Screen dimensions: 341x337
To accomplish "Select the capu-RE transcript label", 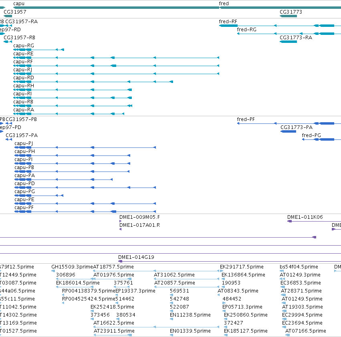I will pyautogui.click(x=23, y=54).
